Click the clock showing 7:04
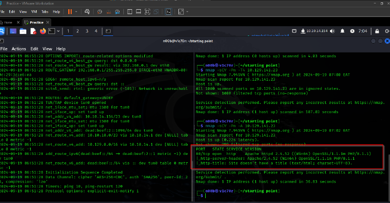 pos(362,31)
